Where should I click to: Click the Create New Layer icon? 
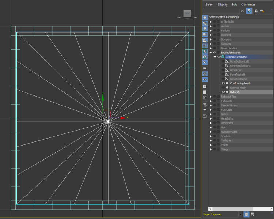[262, 11]
